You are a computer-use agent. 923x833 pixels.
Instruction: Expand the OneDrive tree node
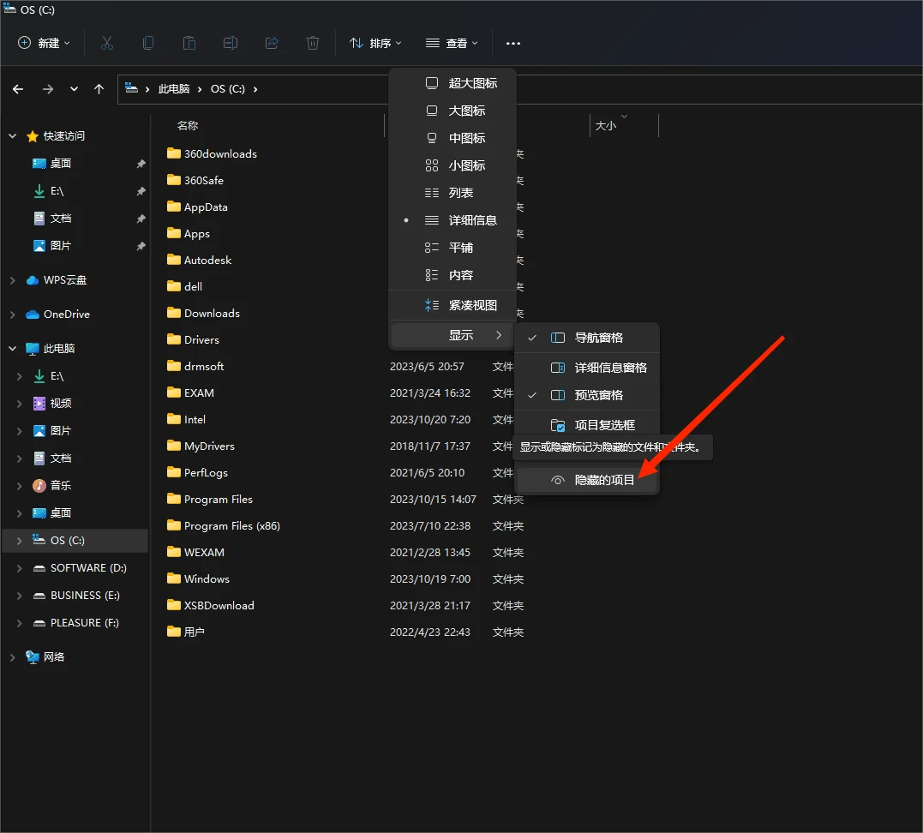click(x=12, y=315)
